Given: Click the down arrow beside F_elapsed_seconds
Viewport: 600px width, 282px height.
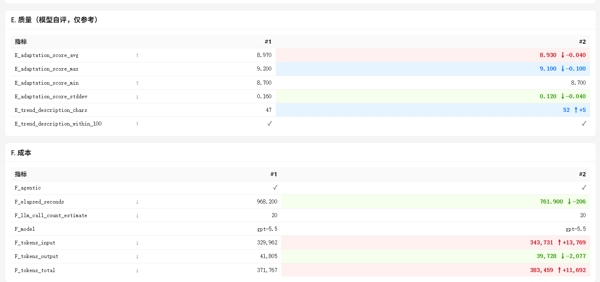Looking at the screenshot, I should [x=137, y=202].
